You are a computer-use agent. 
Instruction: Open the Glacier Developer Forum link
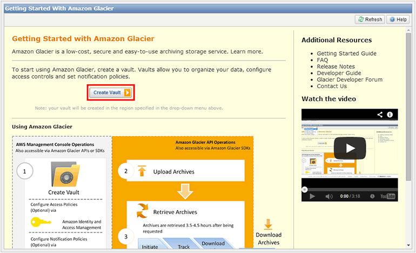tap(350, 79)
